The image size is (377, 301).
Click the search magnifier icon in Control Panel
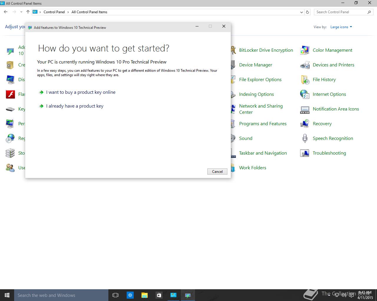coord(369,12)
